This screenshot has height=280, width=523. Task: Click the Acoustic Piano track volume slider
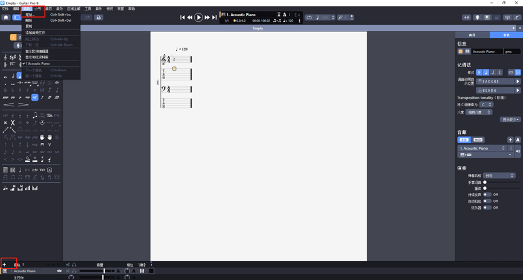(103, 272)
